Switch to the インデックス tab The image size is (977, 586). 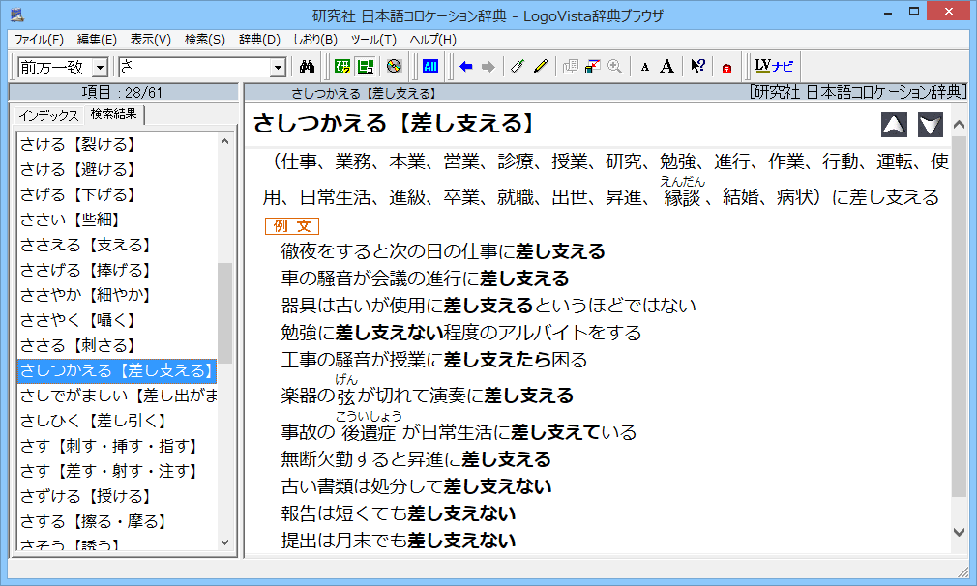click(48, 115)
